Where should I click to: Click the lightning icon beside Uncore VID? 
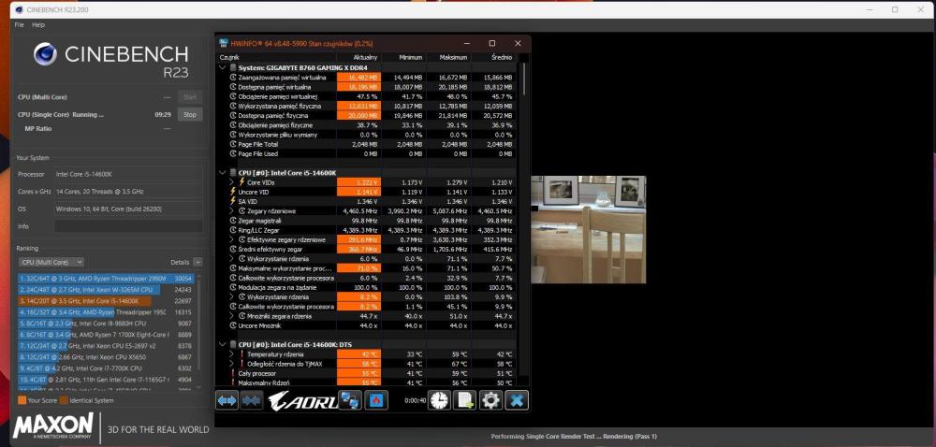(x=233, y=192)
